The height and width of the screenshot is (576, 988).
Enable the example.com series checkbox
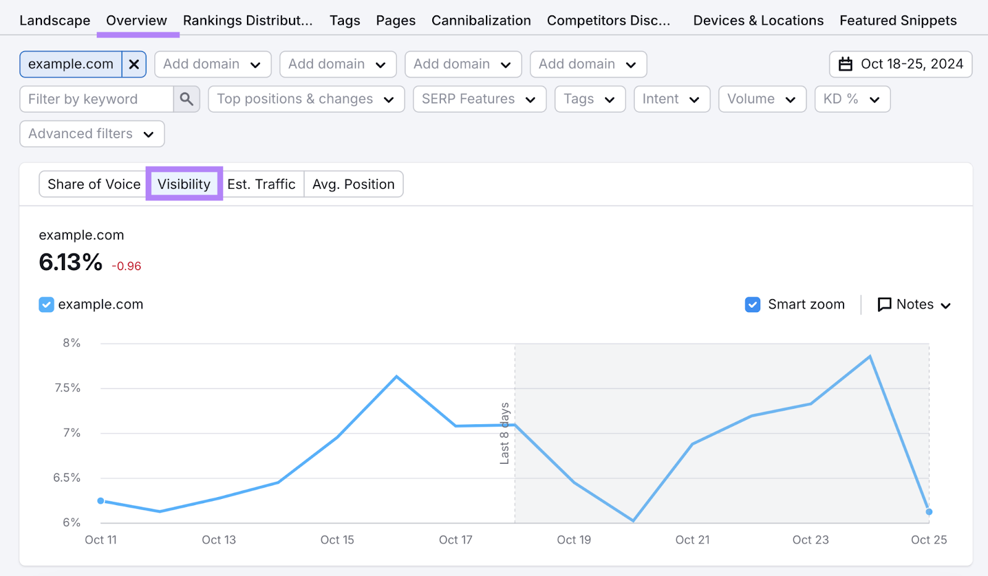[x=46, y=304]
